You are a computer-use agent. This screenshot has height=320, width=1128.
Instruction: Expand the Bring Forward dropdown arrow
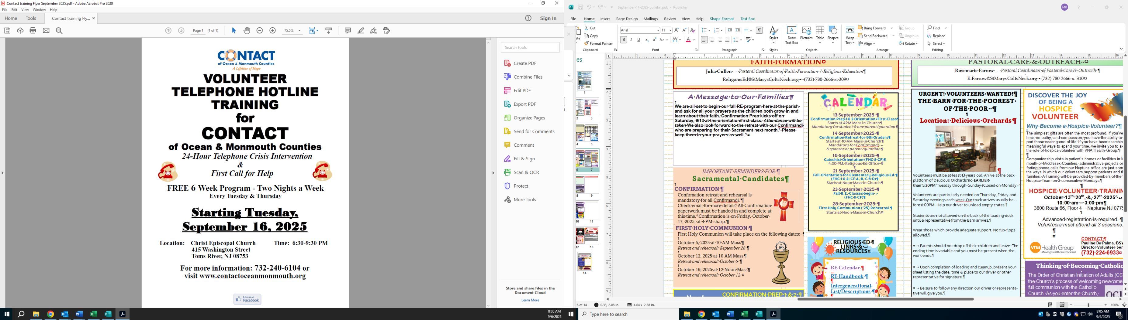(x=891, y=28)
